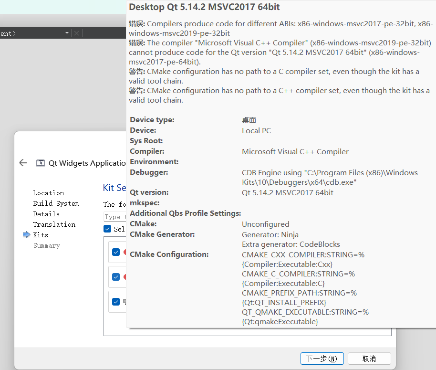Select the Details wizard step
This screenshot has height=370, width=436.
pyautogui.click(x=46, y=214)
